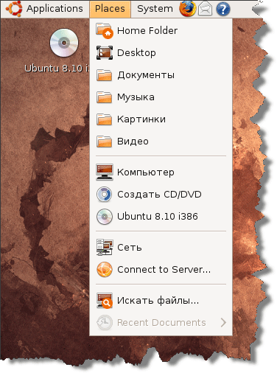The image size is (277, 373).
Task: Choose the Картинки folder entry
Action: coord(161,119)
